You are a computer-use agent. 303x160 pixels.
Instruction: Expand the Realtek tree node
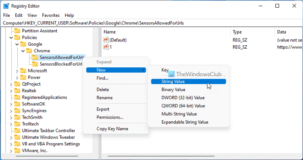(11, 91)
